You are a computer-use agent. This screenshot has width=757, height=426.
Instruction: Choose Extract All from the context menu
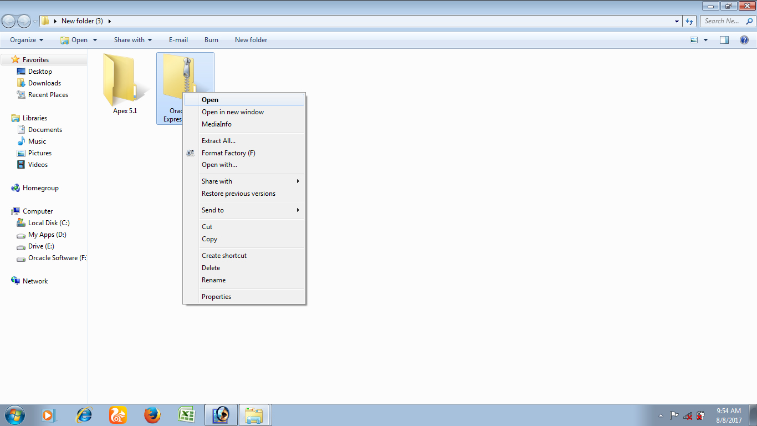218,140
